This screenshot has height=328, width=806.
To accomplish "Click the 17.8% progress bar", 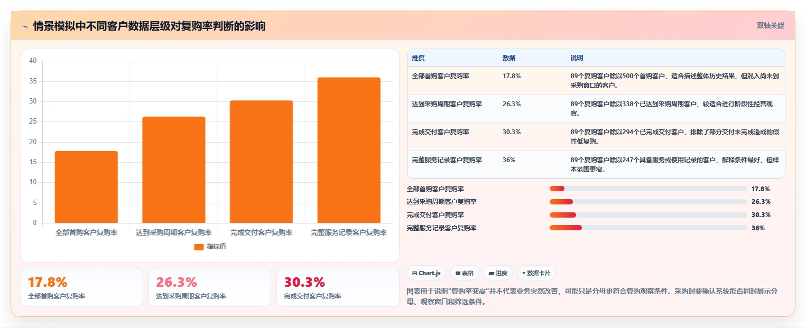I will click(x=648, y=189).
